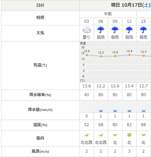The image size is (151, 157).
Task: Click the 13.4 temperature graph point
Action: [x=129, y=55]
